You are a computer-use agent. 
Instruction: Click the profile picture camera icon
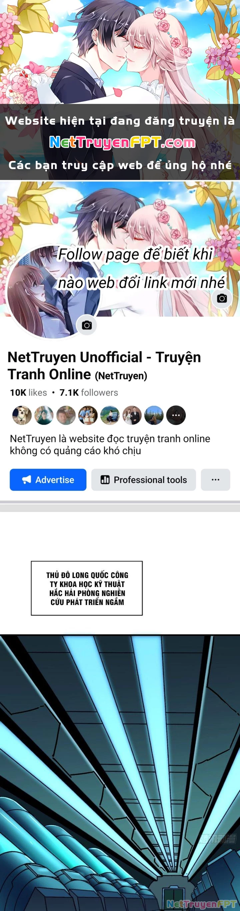pyautogui.click(x=87, y=325)
